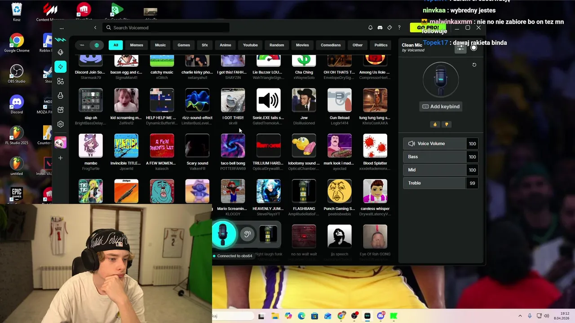
Task: Click the thumbs up icon
Action: point(435,124)
